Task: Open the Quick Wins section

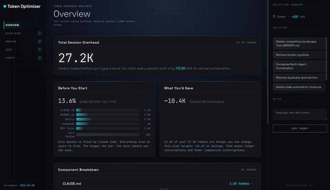Action: coord(13,33)
